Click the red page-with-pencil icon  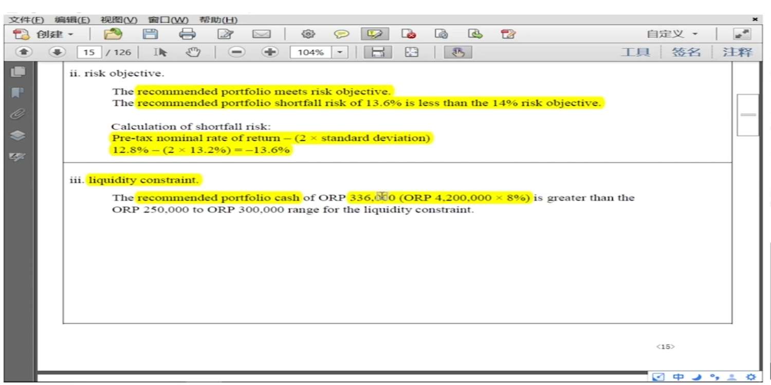[x=508, y=34]
